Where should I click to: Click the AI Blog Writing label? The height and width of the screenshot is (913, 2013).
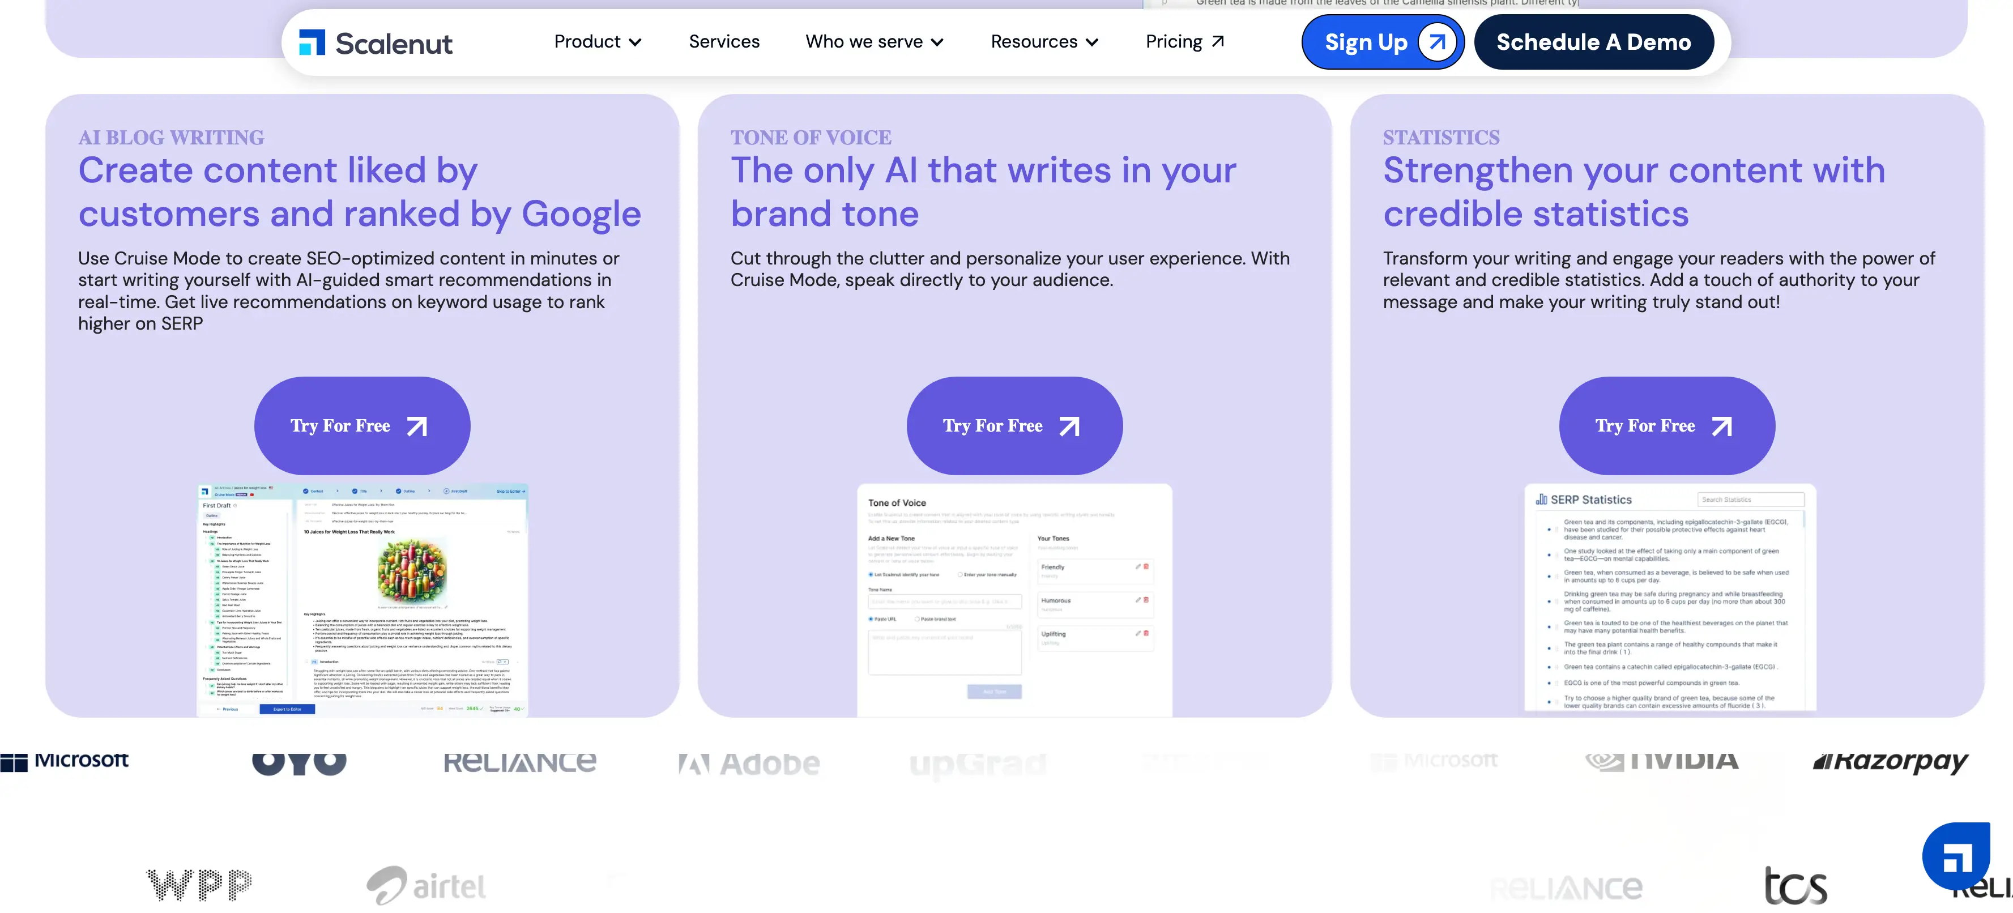(171, 138)
